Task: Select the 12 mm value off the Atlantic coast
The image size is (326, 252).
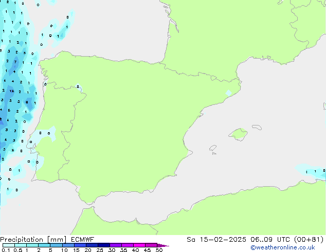Action: tap(11, 91)
